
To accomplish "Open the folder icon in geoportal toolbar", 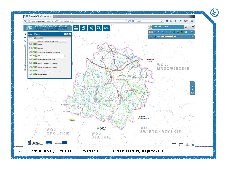I will pyautogui.click(x=76, y=28).
